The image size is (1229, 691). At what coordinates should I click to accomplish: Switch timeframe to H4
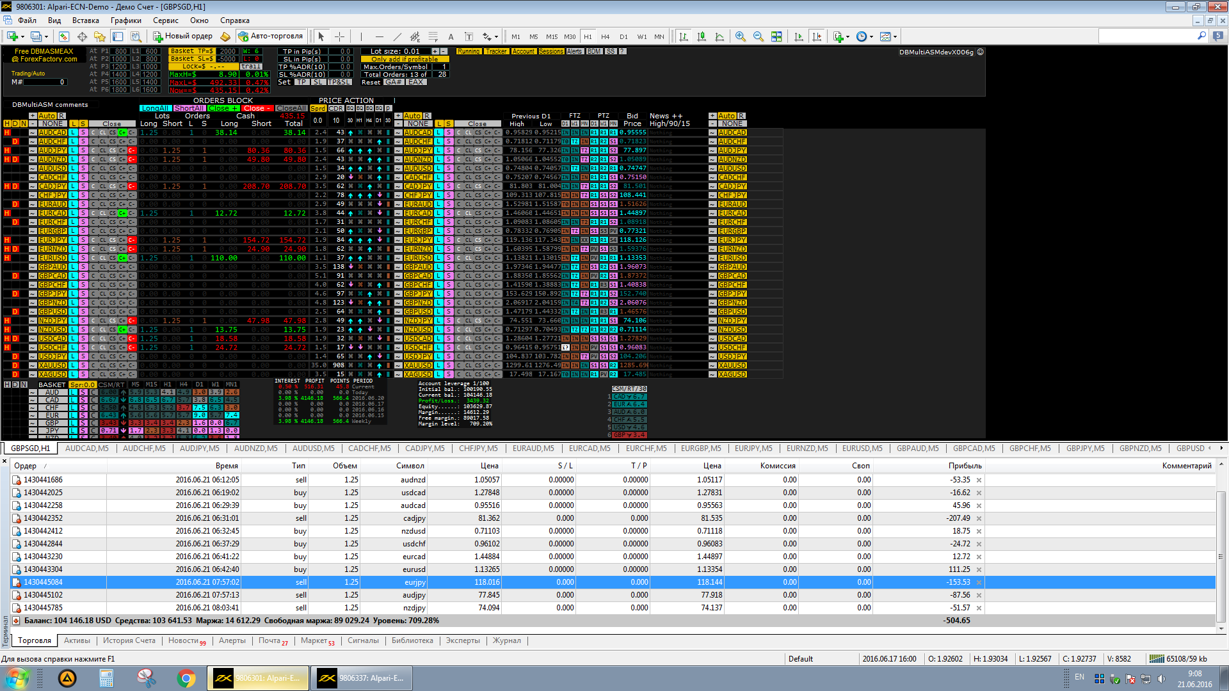pyautogui.click(x=606, y=36)
